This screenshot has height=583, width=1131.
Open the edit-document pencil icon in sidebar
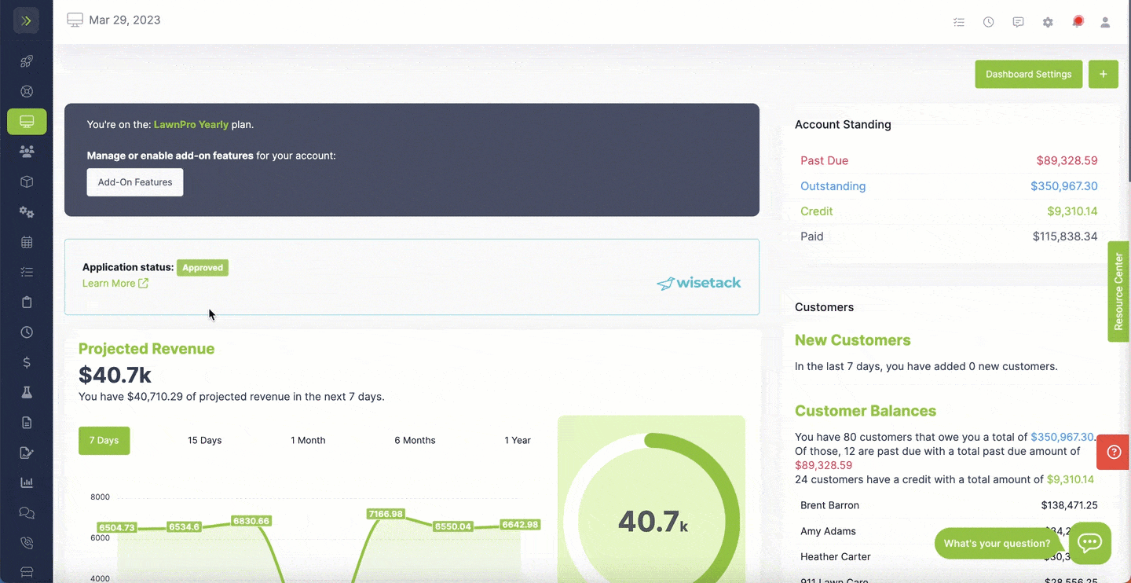point(27,453)
